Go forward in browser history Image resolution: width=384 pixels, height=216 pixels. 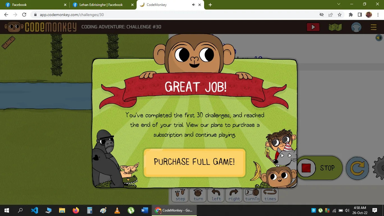(15, 15)
